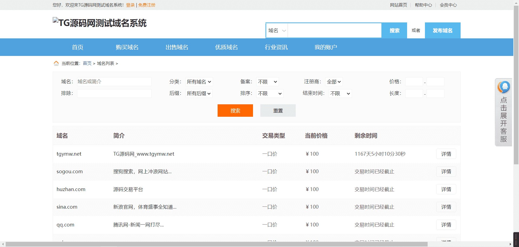Open the 分类 所有域名 dropdown

pyautogui.click(x=199, y=82)
